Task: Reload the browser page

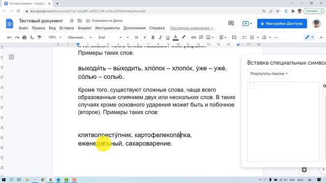Action: click(x=18, y=11)
